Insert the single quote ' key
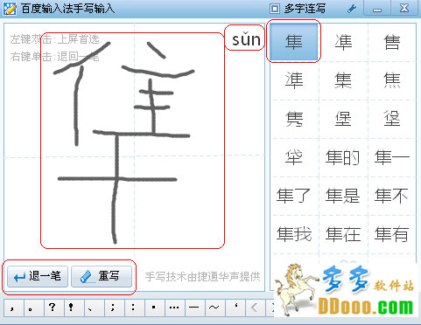421x325 pixels. (x=235, y=308)
